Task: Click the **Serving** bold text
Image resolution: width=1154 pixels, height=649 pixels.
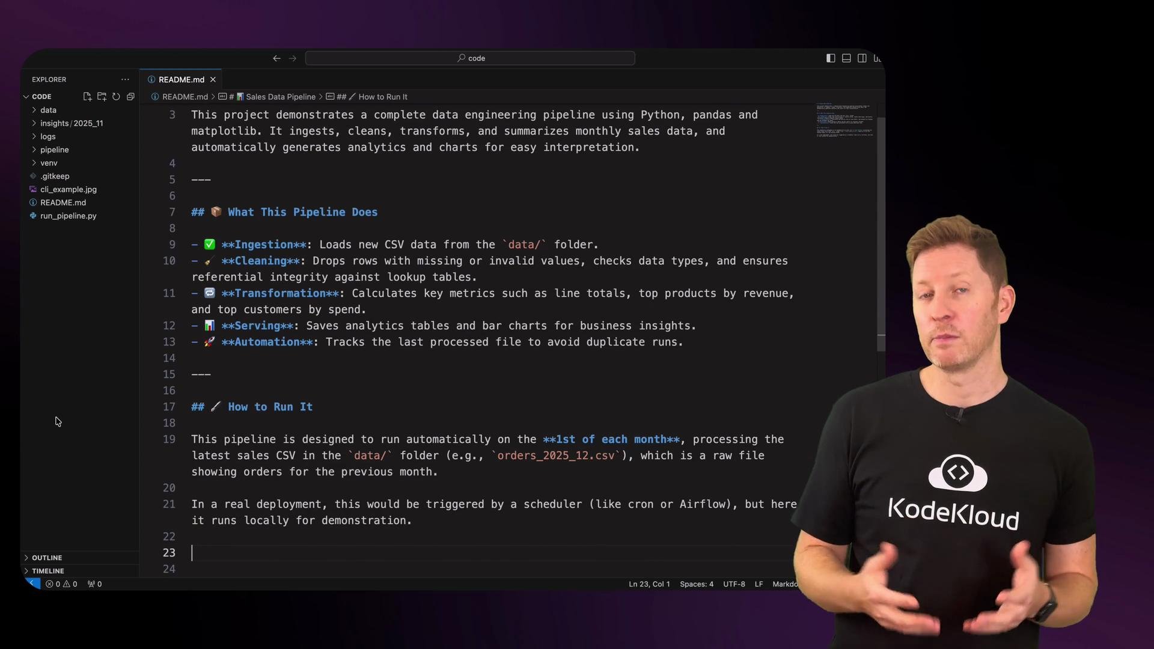Action: 257,326
